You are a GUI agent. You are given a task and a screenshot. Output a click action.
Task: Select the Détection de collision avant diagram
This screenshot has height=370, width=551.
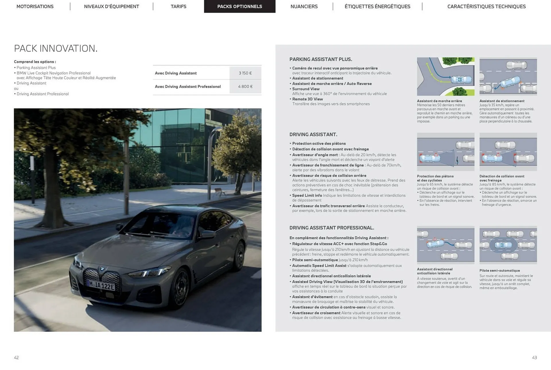point(508,152)
